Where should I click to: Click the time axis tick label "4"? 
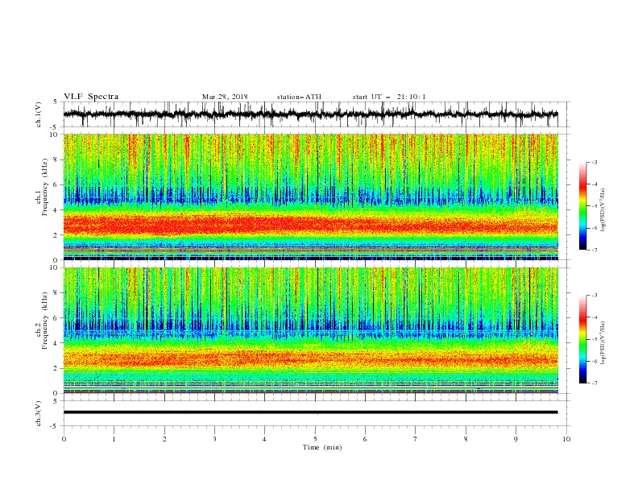(265, 439)
